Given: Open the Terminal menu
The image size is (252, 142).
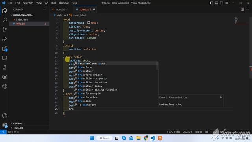Looking at the screenshot, I should pos(63,3).
